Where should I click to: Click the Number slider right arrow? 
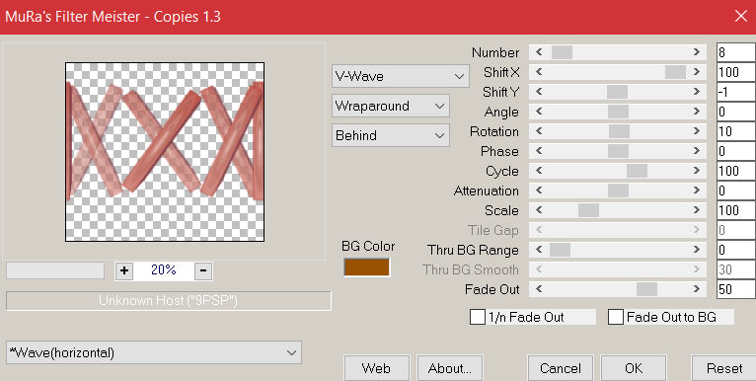[697, 52]
